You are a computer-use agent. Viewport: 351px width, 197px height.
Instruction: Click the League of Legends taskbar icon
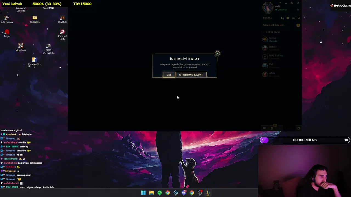208,193
